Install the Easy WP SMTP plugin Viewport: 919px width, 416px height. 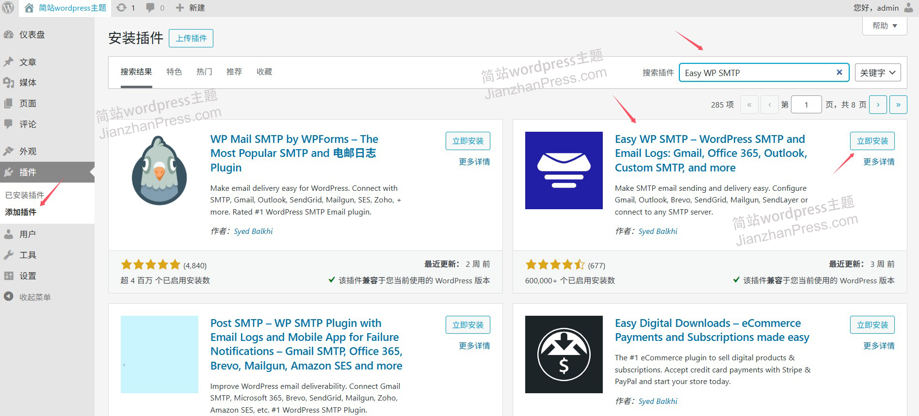point(872,141)
